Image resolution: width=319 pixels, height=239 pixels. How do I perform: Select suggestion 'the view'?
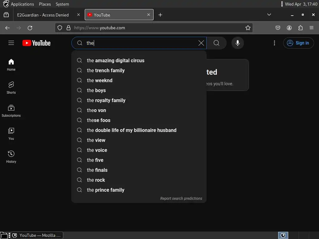click(139, 140)
